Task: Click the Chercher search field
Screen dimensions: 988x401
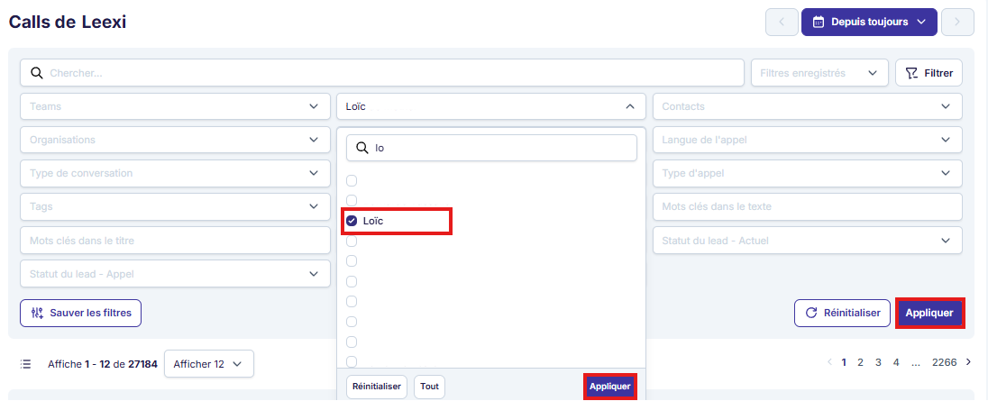Action: tap(382, 73)
